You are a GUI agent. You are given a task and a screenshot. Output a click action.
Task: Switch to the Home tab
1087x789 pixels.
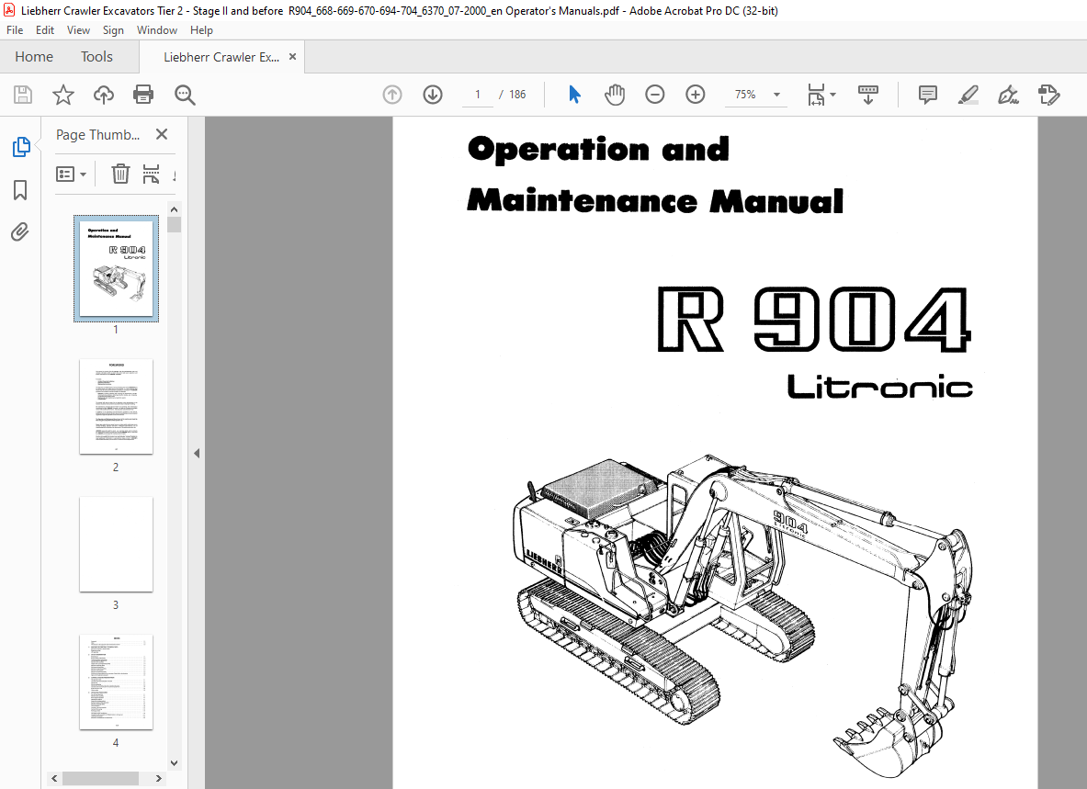pyautogui.click(x=34, y=57)
